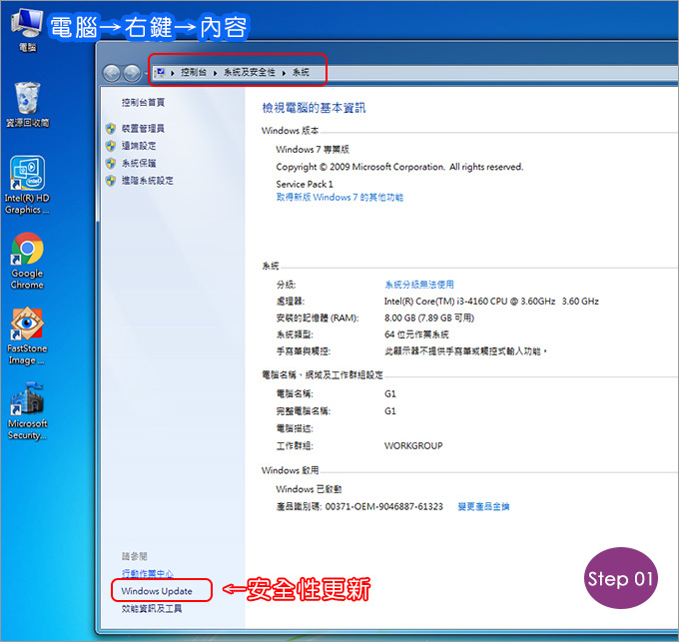Open the Recycle Bin desktop icon

tap(27, 104)
